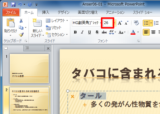Select the Format Painter brush

(x=21, y=35)
